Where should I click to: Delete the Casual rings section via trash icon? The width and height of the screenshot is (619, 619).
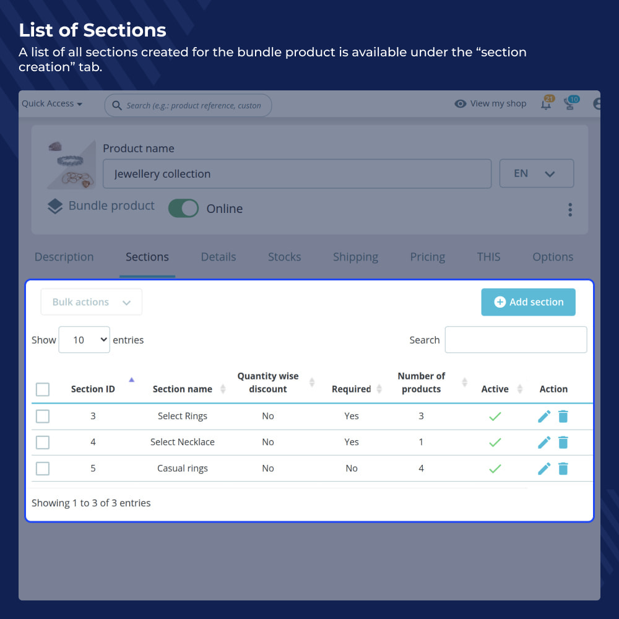point(563,469)
